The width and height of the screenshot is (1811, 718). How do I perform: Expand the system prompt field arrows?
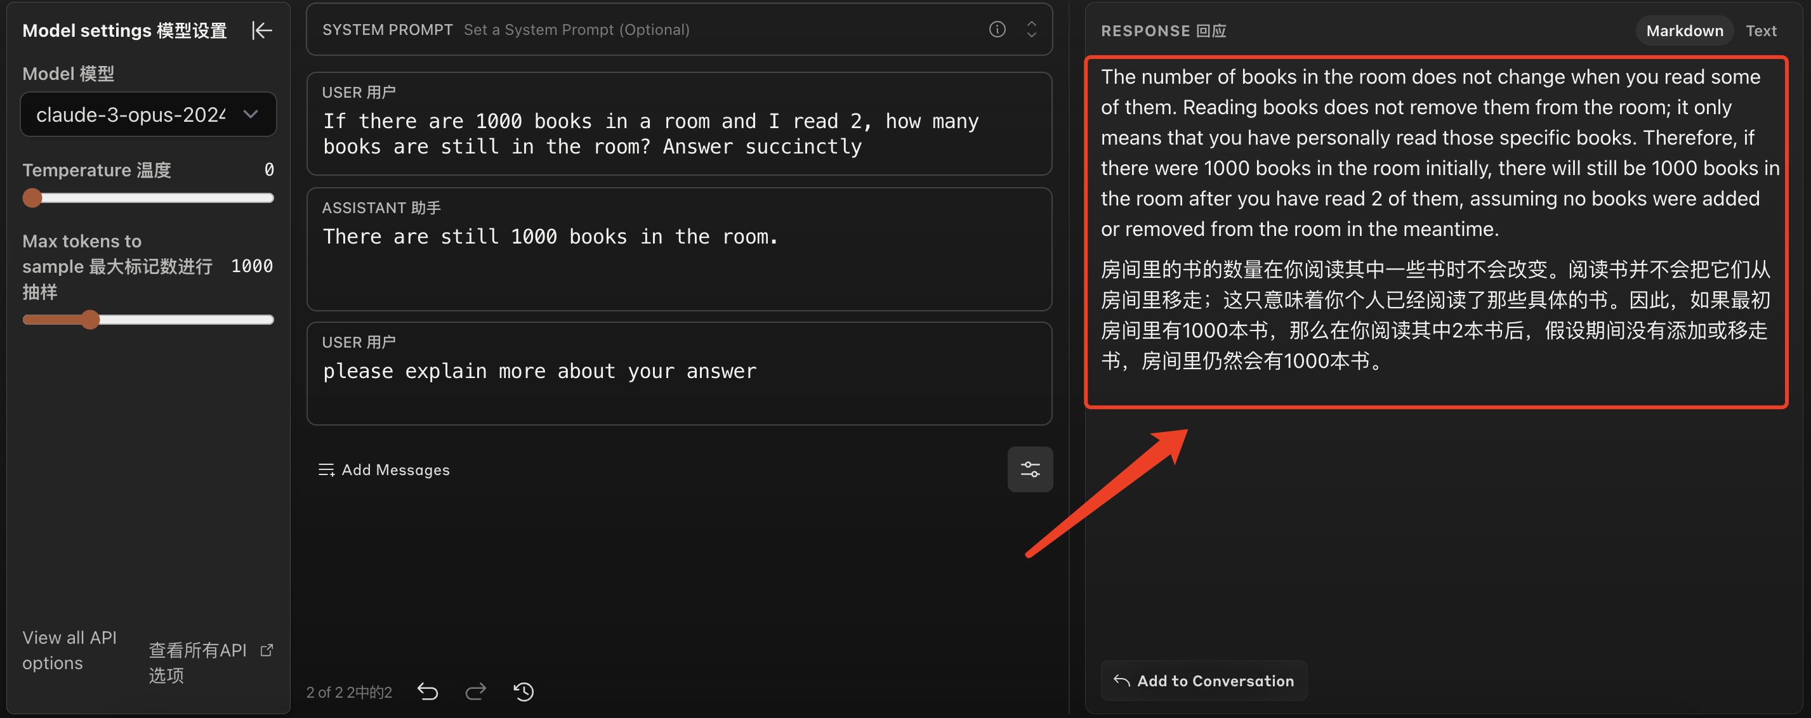click(x=1031, y=30)
